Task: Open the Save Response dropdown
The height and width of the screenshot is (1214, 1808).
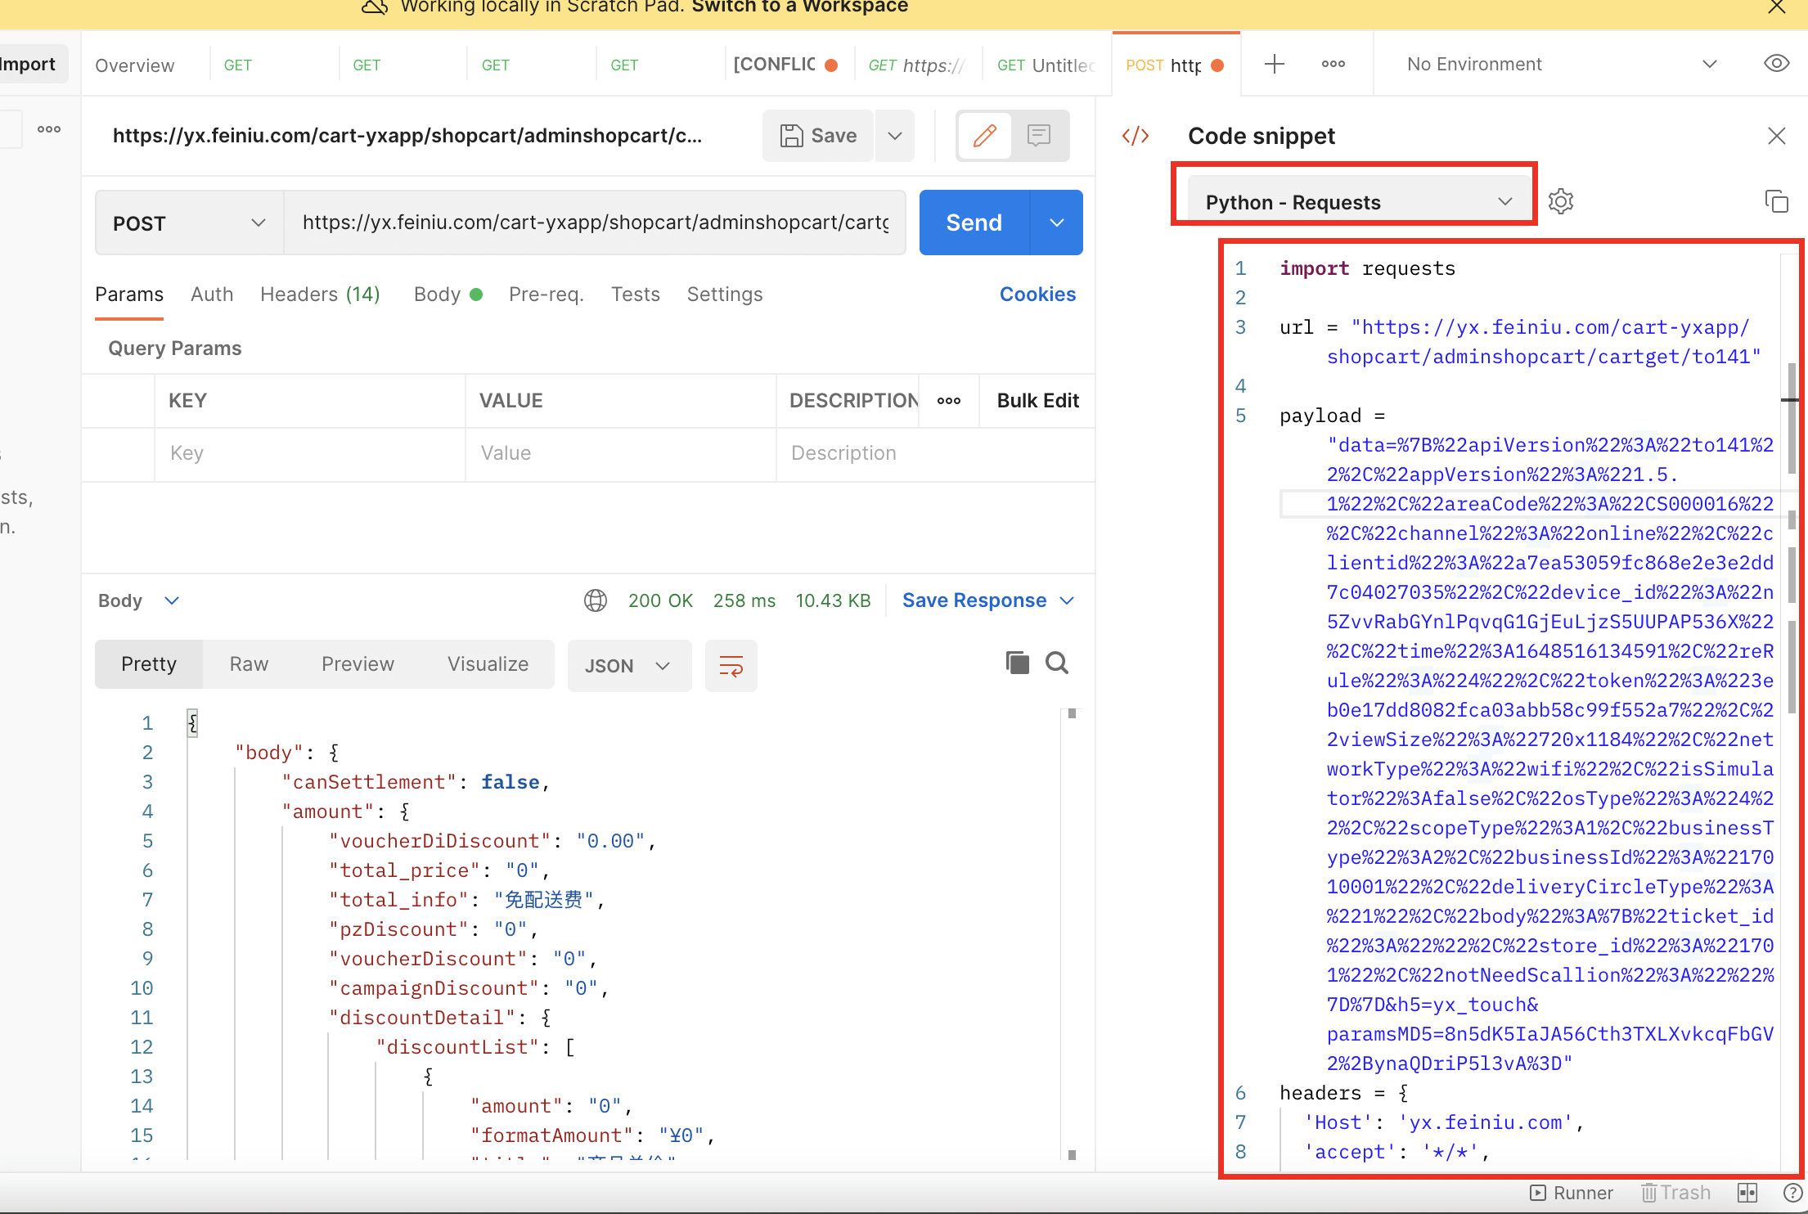Action: click(x=988, y=600)
